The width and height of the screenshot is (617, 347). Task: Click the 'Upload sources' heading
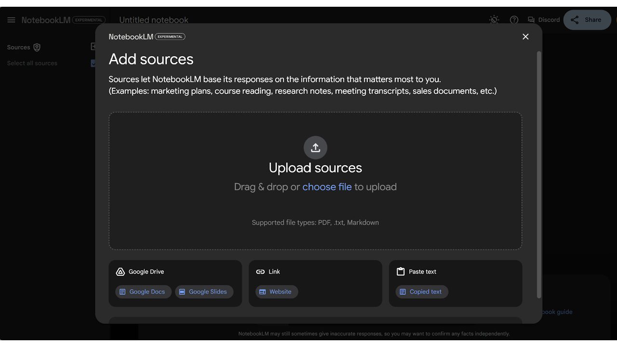(315, 168)
